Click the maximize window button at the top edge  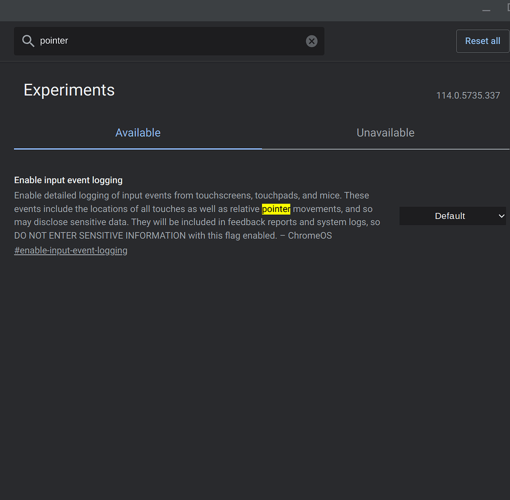(508, 7)
